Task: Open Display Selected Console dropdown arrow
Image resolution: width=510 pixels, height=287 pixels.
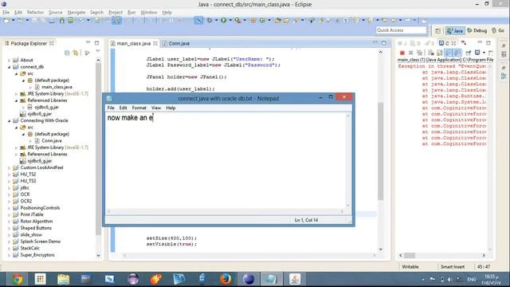Action: [x=484, y=53]
